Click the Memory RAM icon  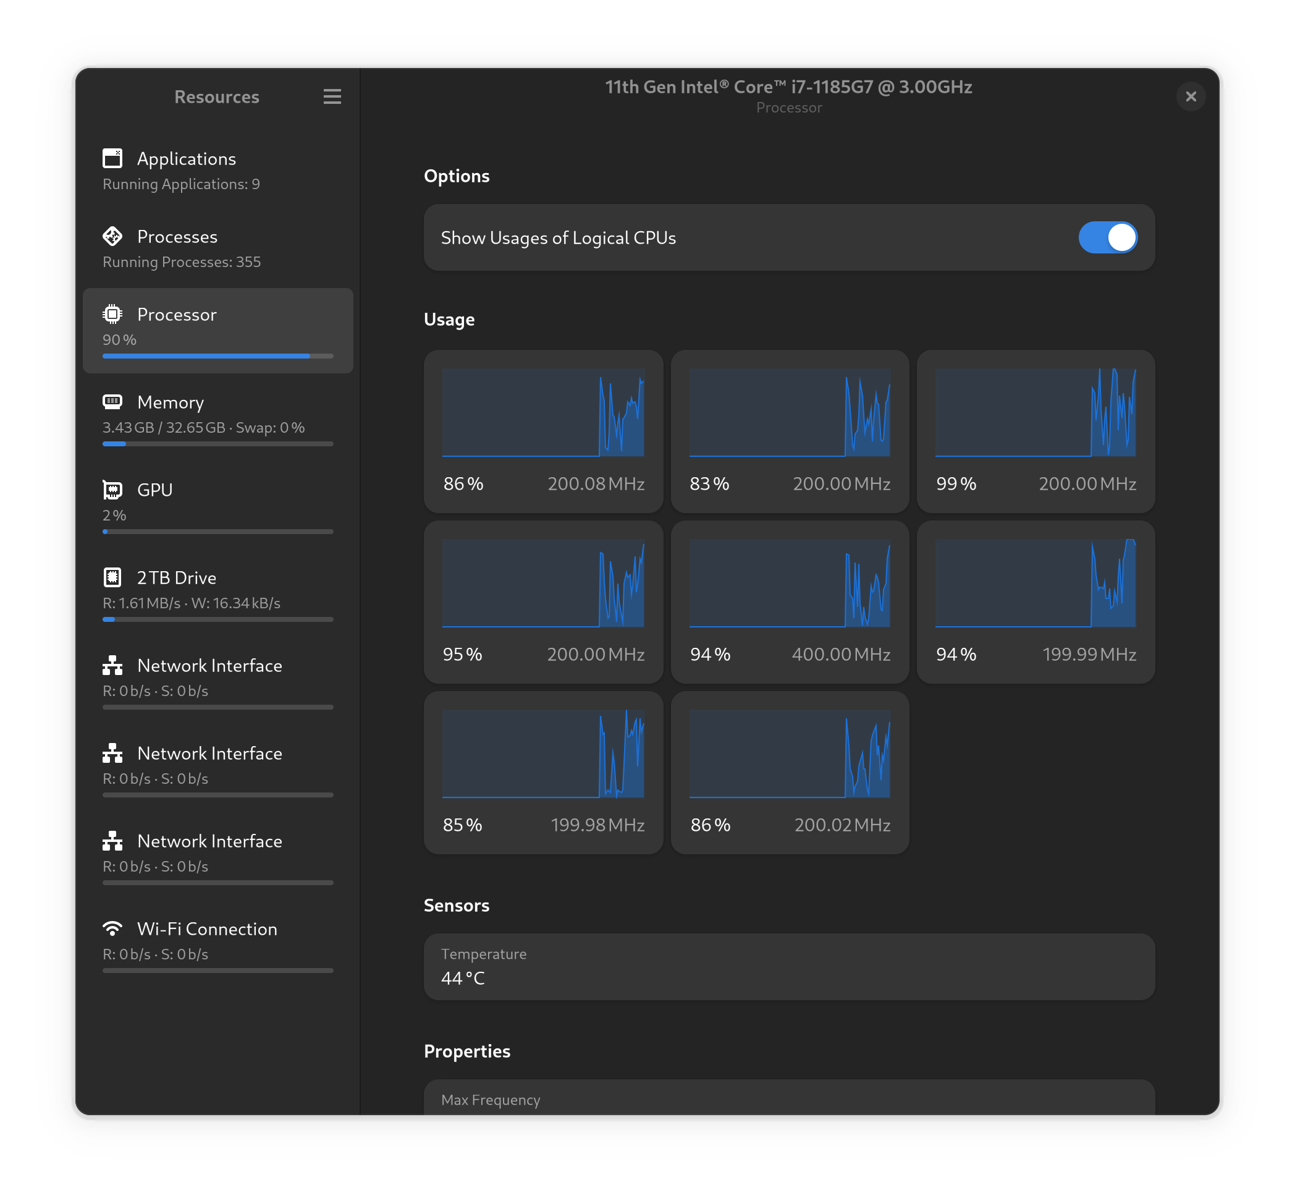112,402
